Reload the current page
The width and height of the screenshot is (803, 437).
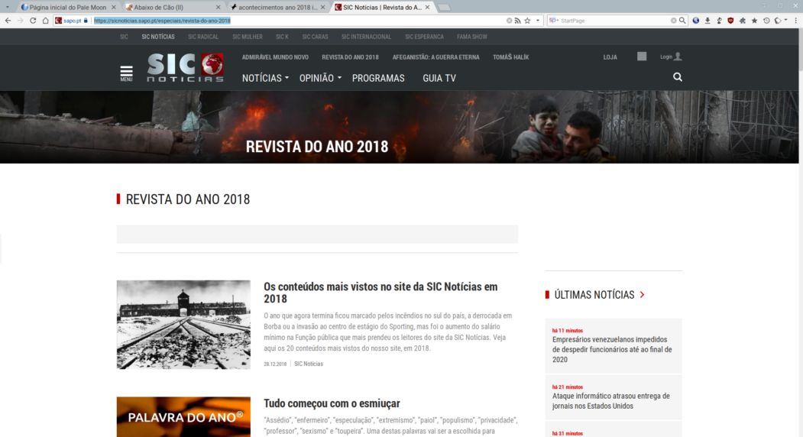(33, 21)
